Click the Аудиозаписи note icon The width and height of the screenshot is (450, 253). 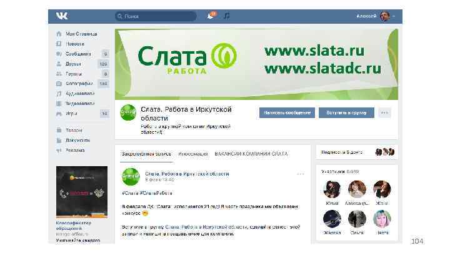click(59, 94)
